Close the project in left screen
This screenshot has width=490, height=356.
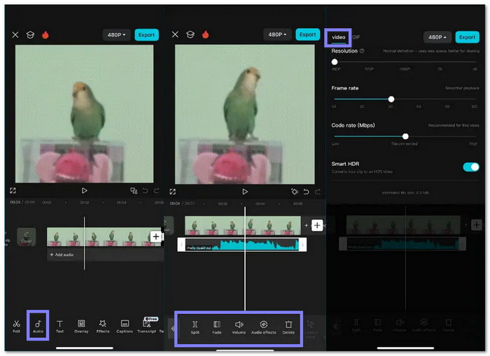coord(15,35)
